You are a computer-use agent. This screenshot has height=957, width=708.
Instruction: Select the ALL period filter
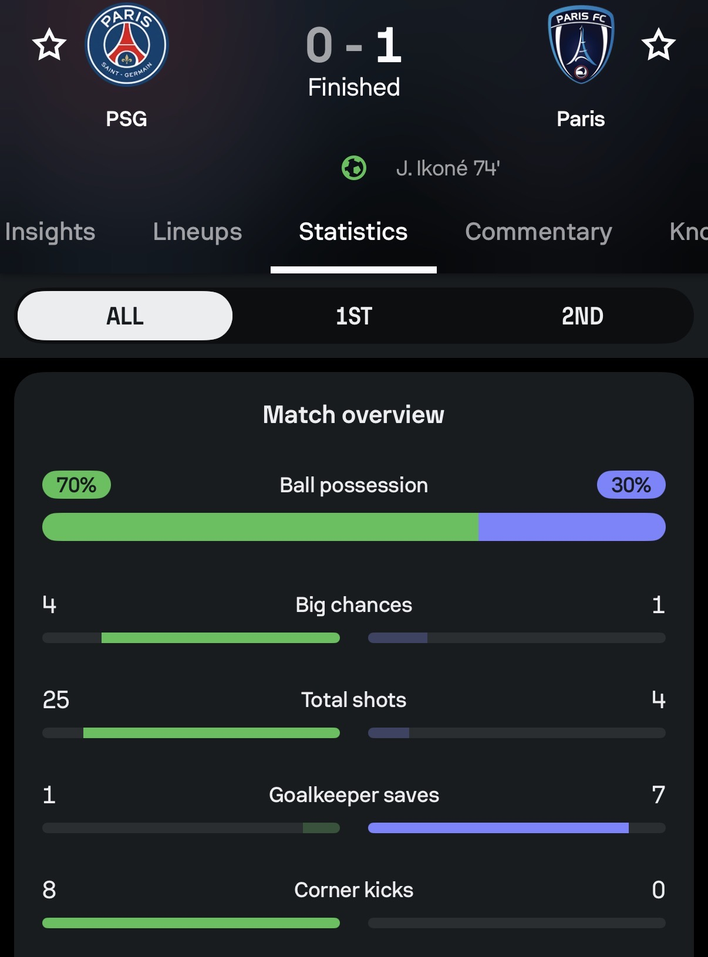click(125, 316)
